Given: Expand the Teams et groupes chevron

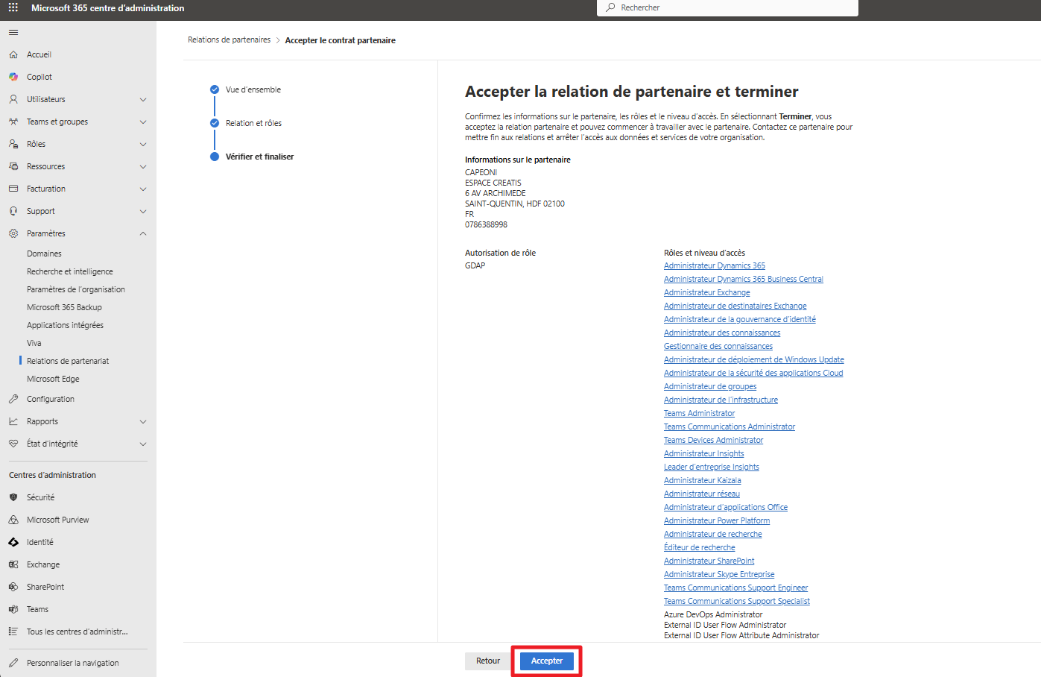Looking at the screenshot, I should click(143, 122).
